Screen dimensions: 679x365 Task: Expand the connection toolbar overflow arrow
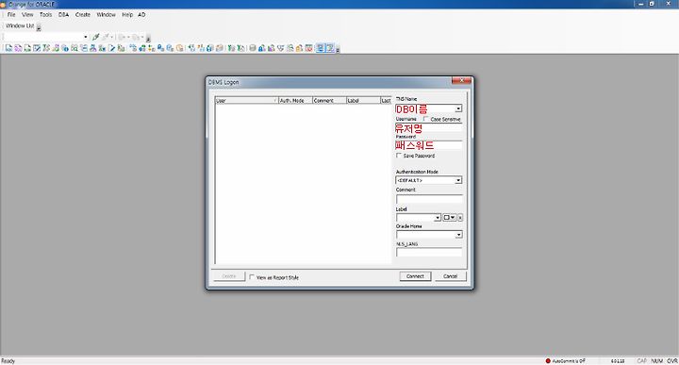[x=148, y=39]
